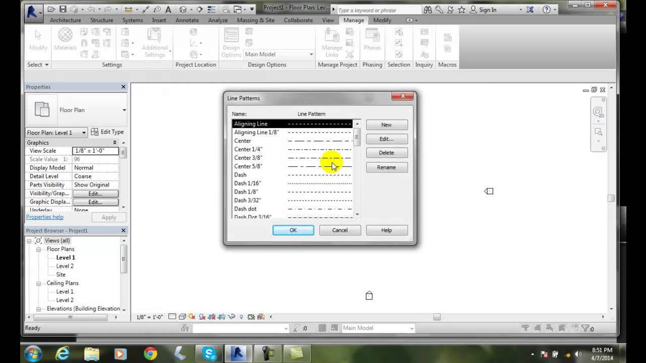646x363 pixels.
Task: Toggle Show Crop Region in view control bar
Action: click(x=222, y=317)
